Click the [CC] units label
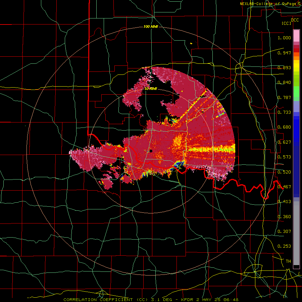Viewport: 302px width, 302px height. point(287,23)
